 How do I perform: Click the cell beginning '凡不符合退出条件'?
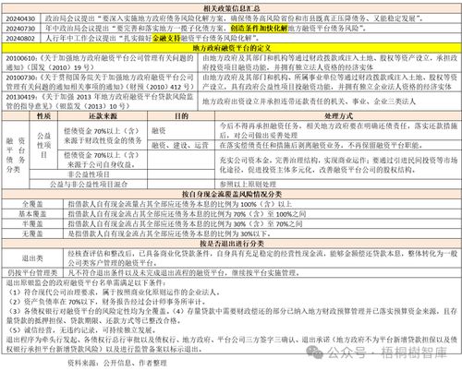(262, 272)
